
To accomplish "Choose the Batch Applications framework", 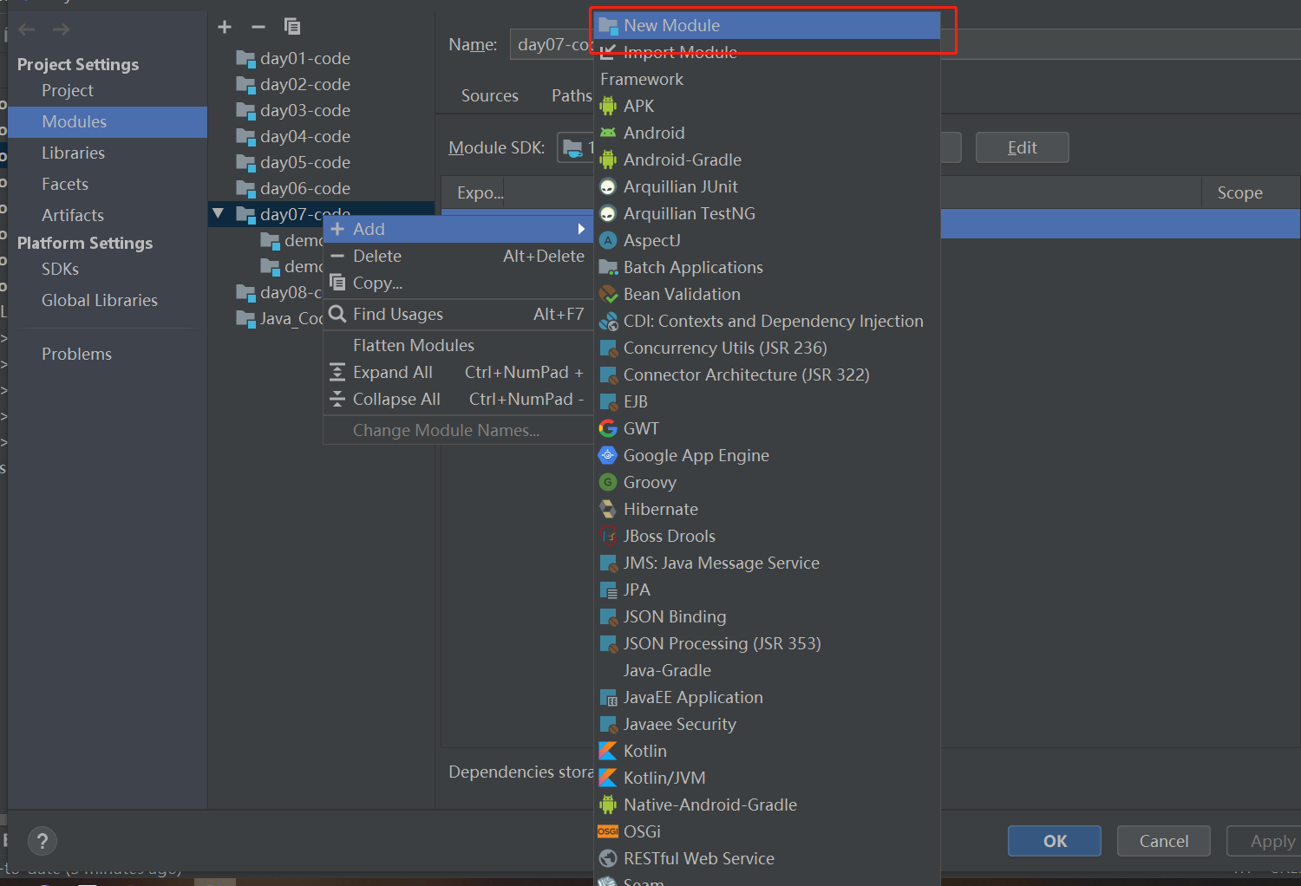I will point(768,267).
